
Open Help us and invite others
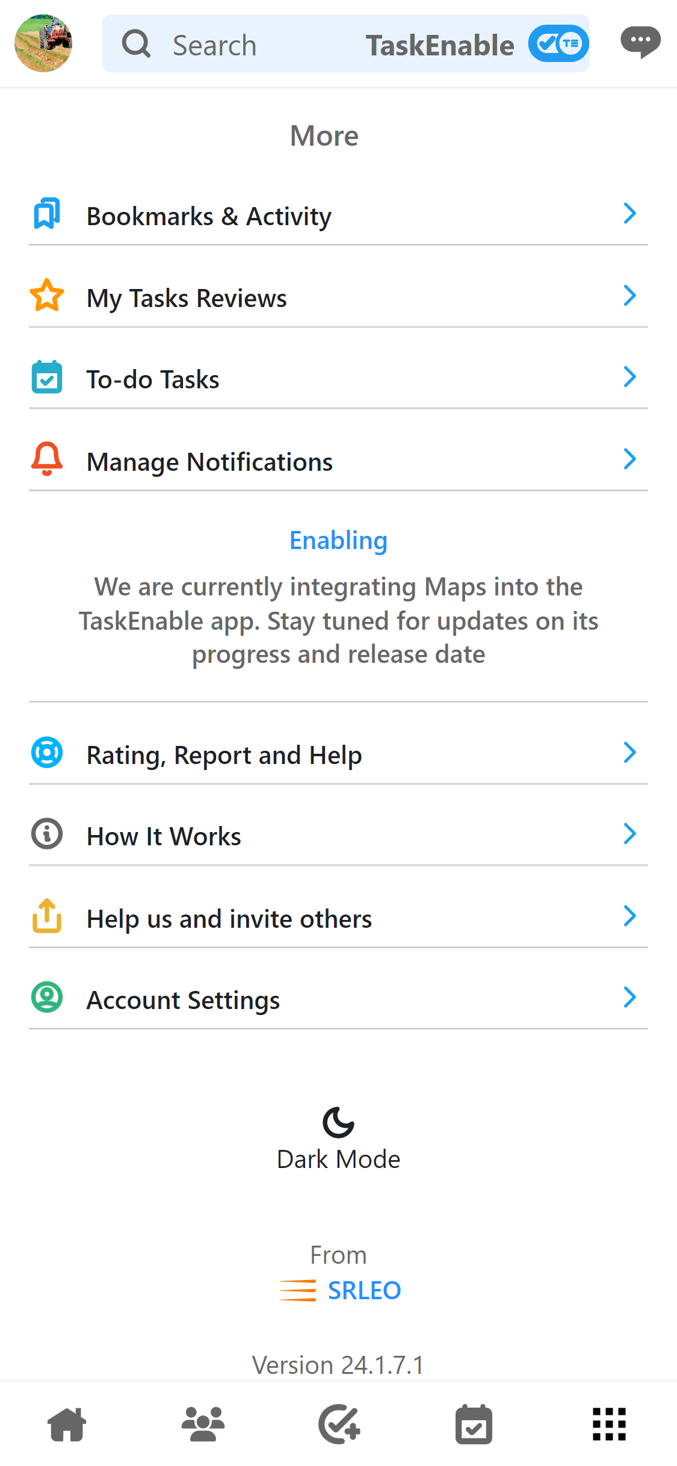point(229,919)
